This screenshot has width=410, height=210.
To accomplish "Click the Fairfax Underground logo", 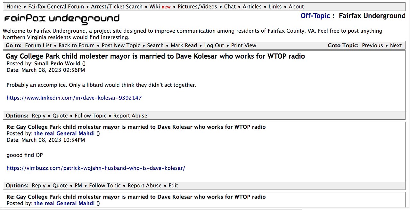I will (62, 19).
